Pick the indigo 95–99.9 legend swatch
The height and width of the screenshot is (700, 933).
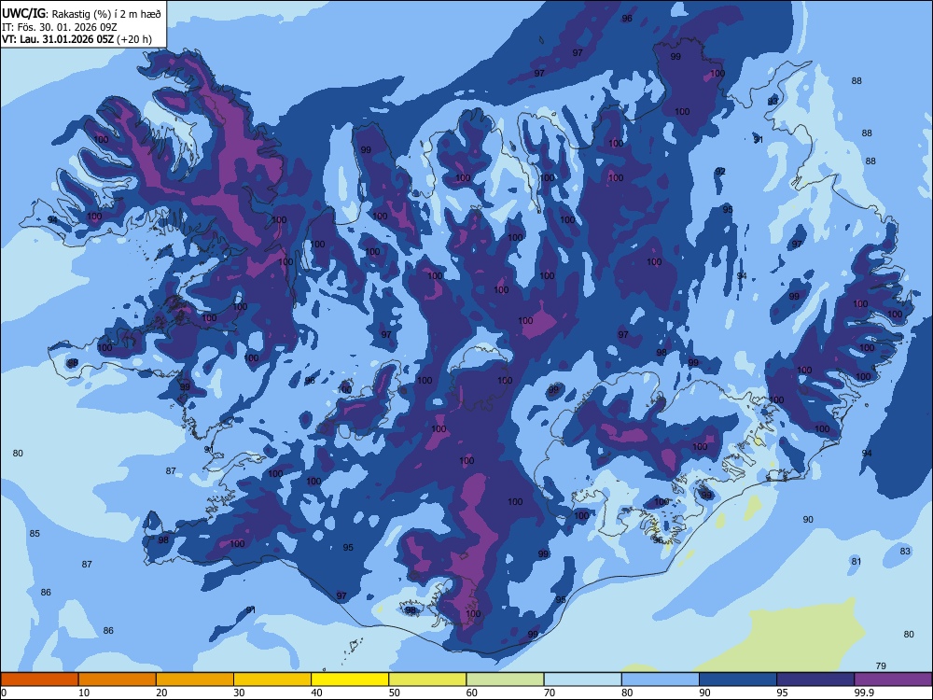(x=815, y=679)
